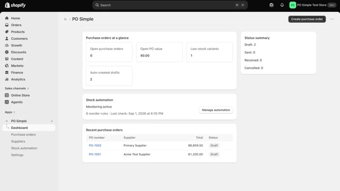340x191 pixels.
Task: Click the Markets globe icon
Action: (x=7, y=66)
